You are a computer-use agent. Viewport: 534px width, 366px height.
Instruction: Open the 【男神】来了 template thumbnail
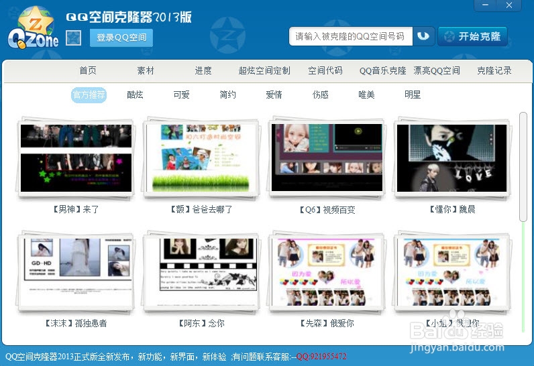76,158
